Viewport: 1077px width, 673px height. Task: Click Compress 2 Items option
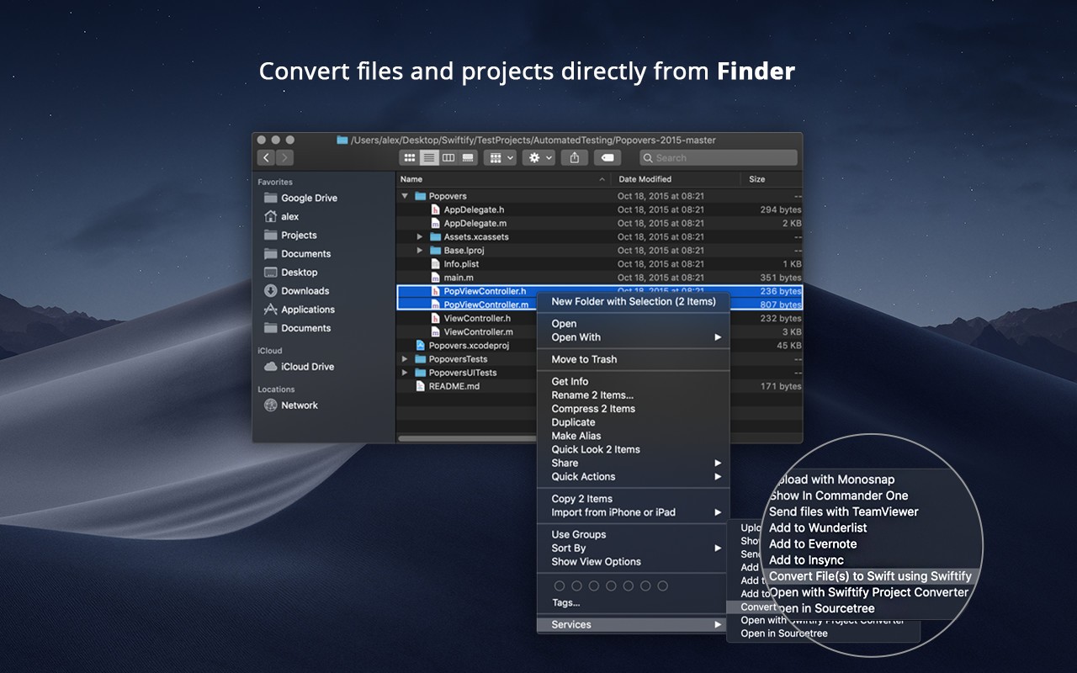(x=592, y=408)
